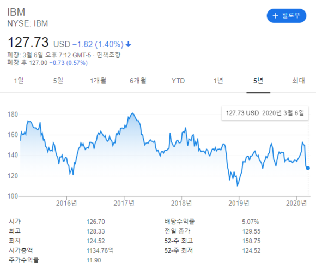316x269 pixels.
Task: Click the 시가총액 value 1134.76억
Action: [x=100, y=250]
